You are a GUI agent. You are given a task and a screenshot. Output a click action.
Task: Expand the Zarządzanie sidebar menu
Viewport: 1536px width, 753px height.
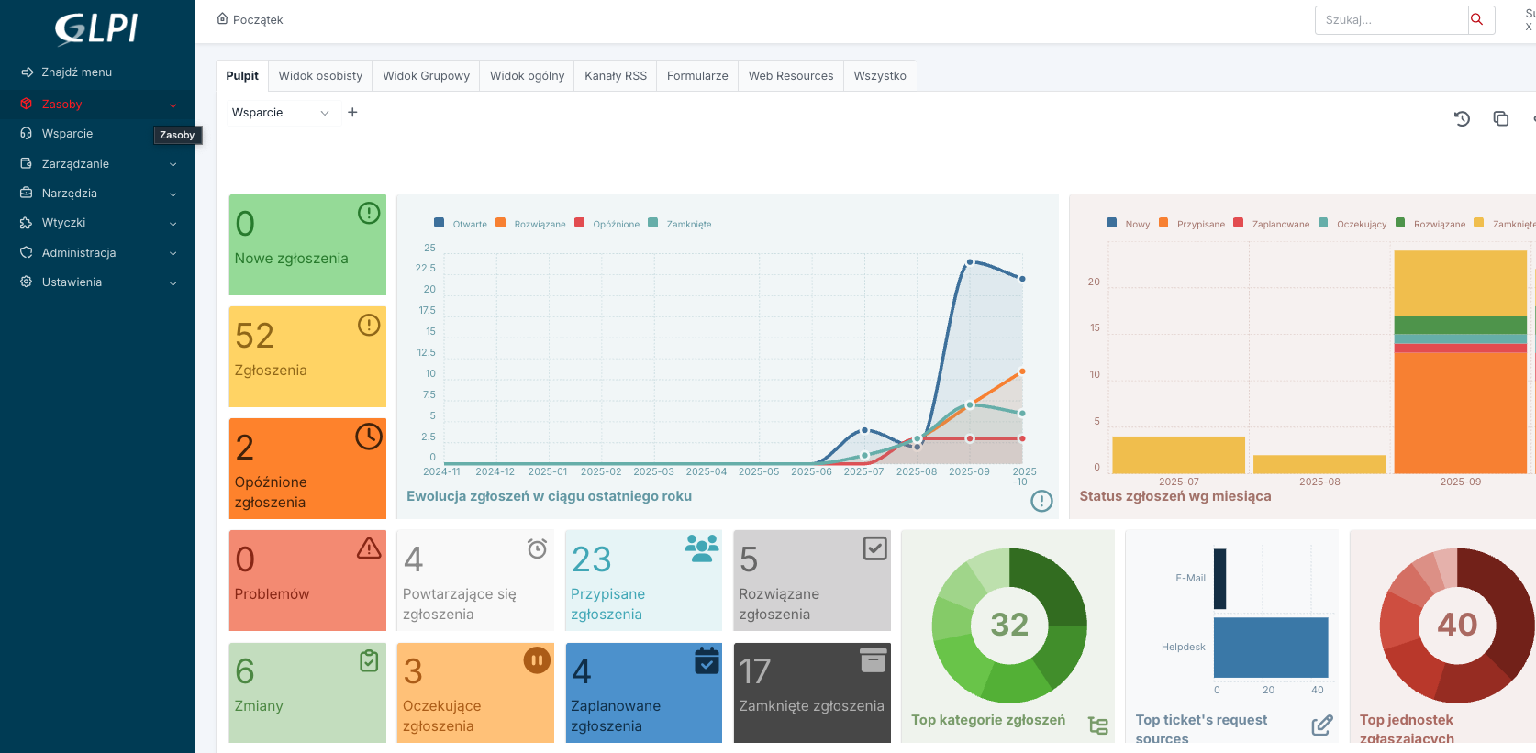click(97, 163)
